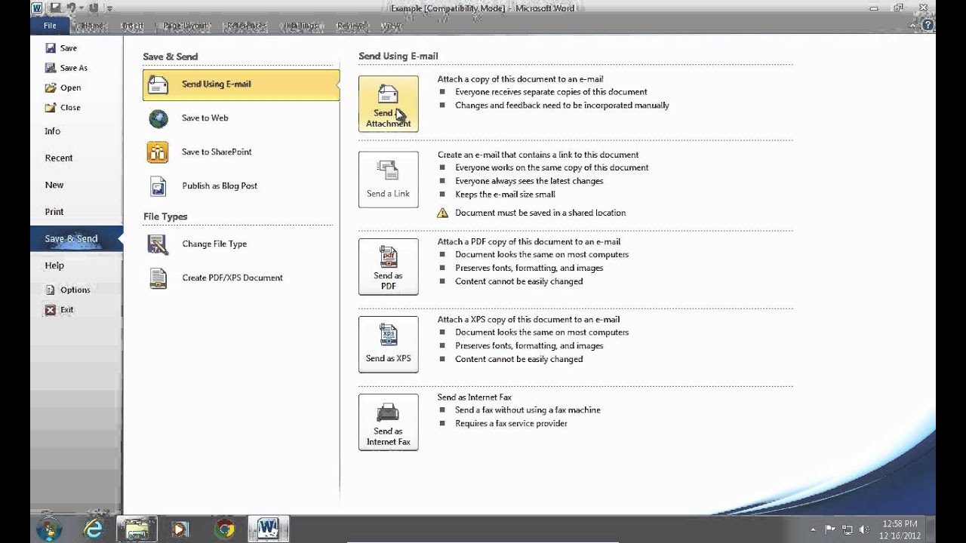The height and width of the screenshot is (543, 966).
Task: Select Print from the File menu sidebar
Action: click(x=54, y=211)
